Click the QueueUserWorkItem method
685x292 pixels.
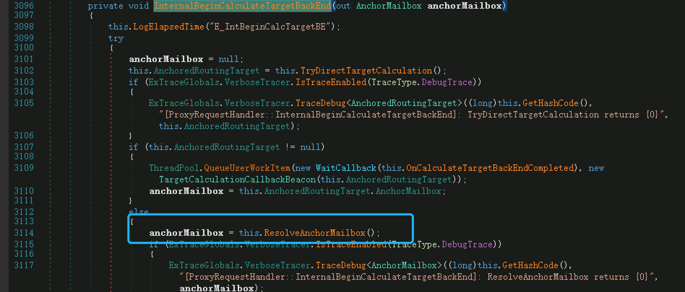point(247,168)
